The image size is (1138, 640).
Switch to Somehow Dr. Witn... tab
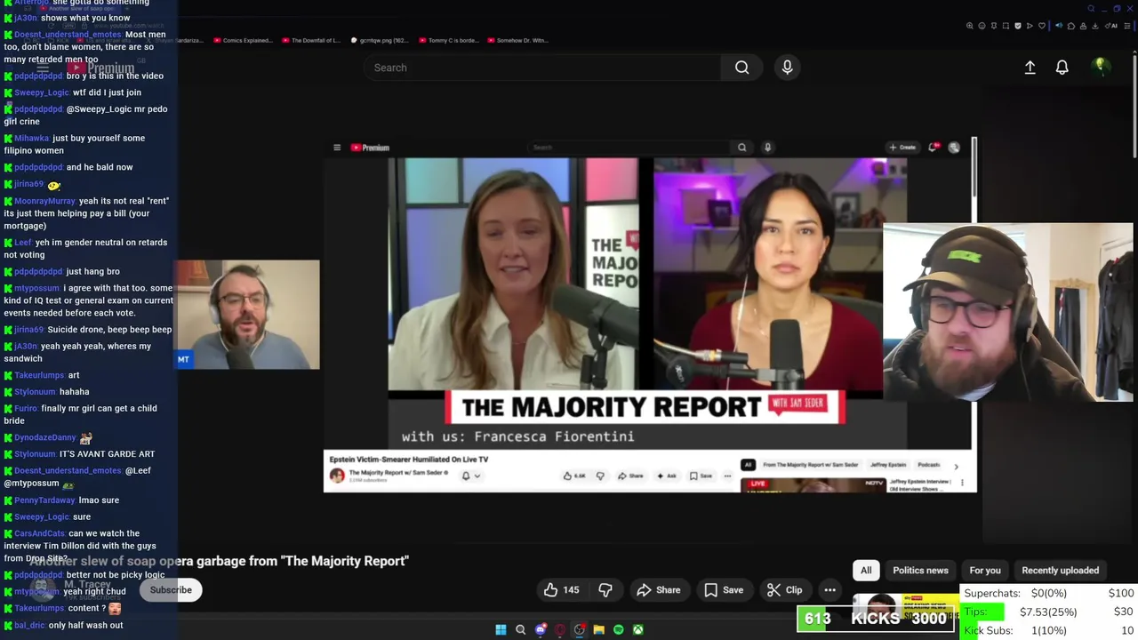coord(517,40)
